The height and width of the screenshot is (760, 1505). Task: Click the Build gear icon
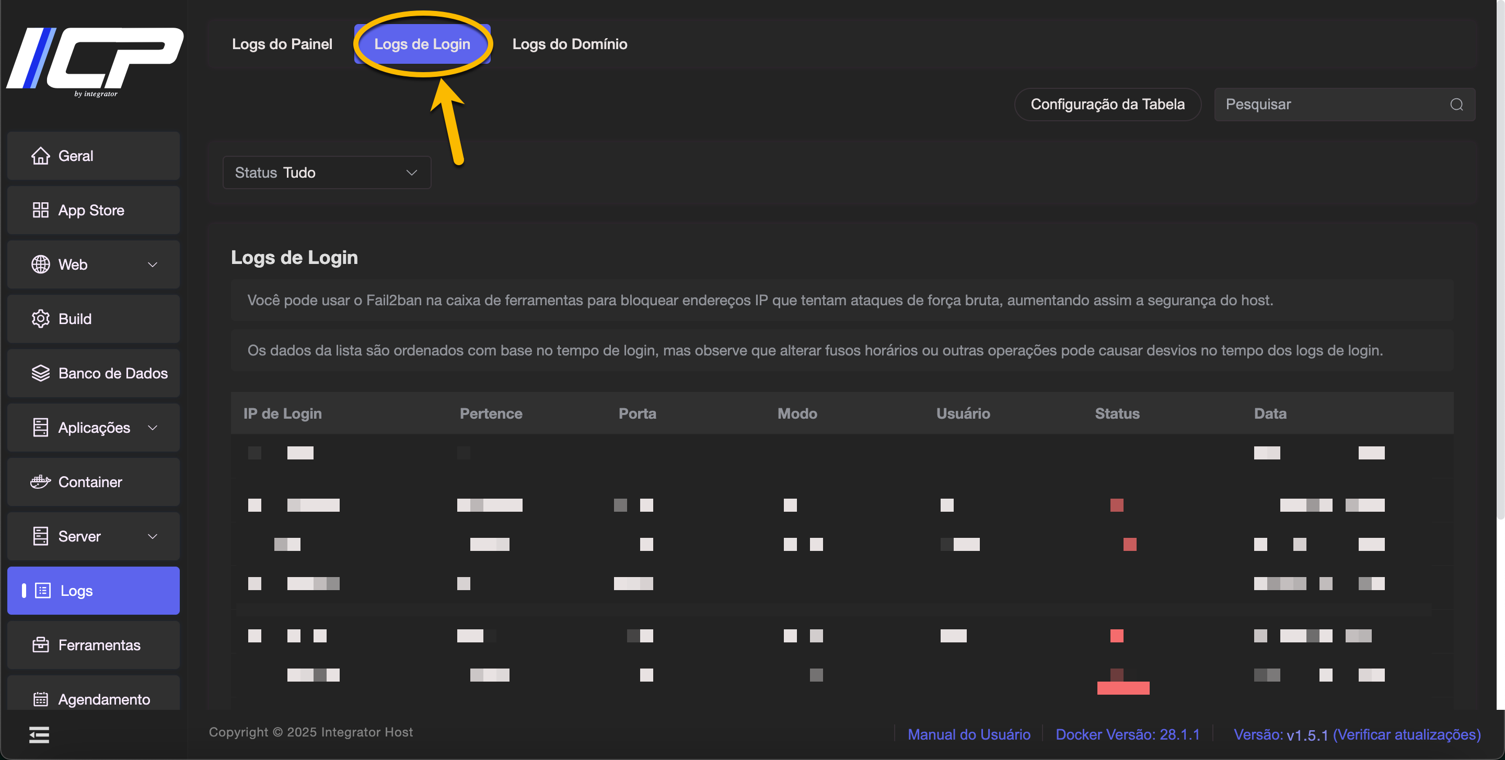40,319
